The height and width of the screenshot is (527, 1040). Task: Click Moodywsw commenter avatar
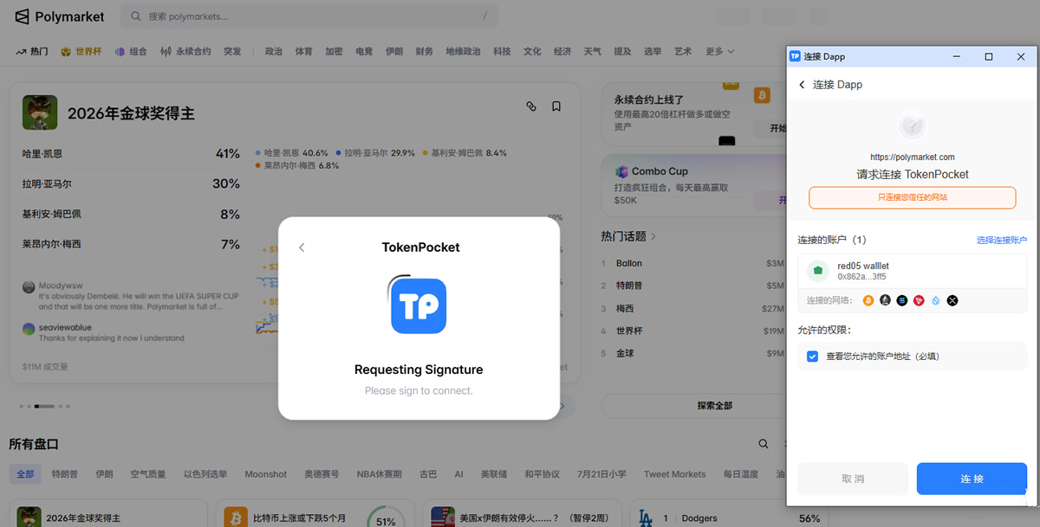click(x=29, y=286)
